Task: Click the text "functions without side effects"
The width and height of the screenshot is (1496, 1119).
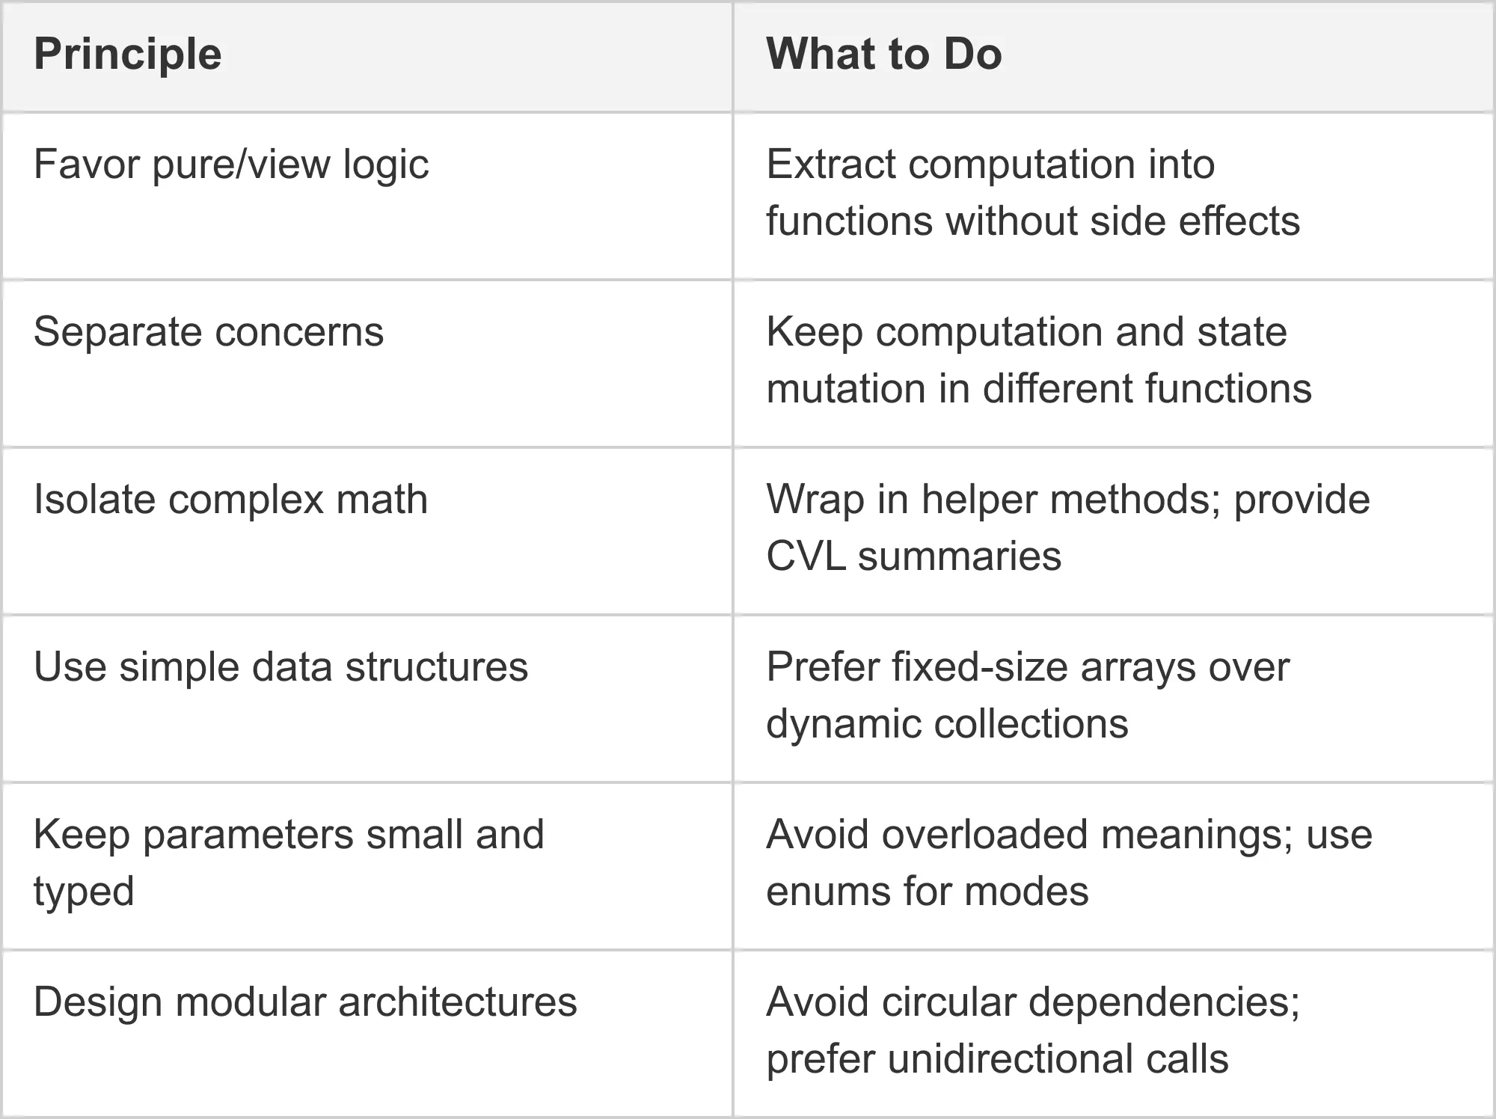Action: [x=1033, y=221]
